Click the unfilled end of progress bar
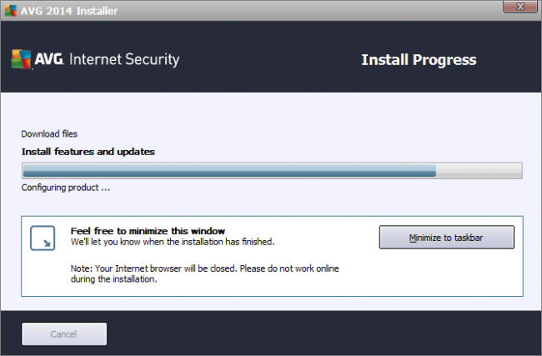This screenshot has width=542, height=356. tap(479, 171)
